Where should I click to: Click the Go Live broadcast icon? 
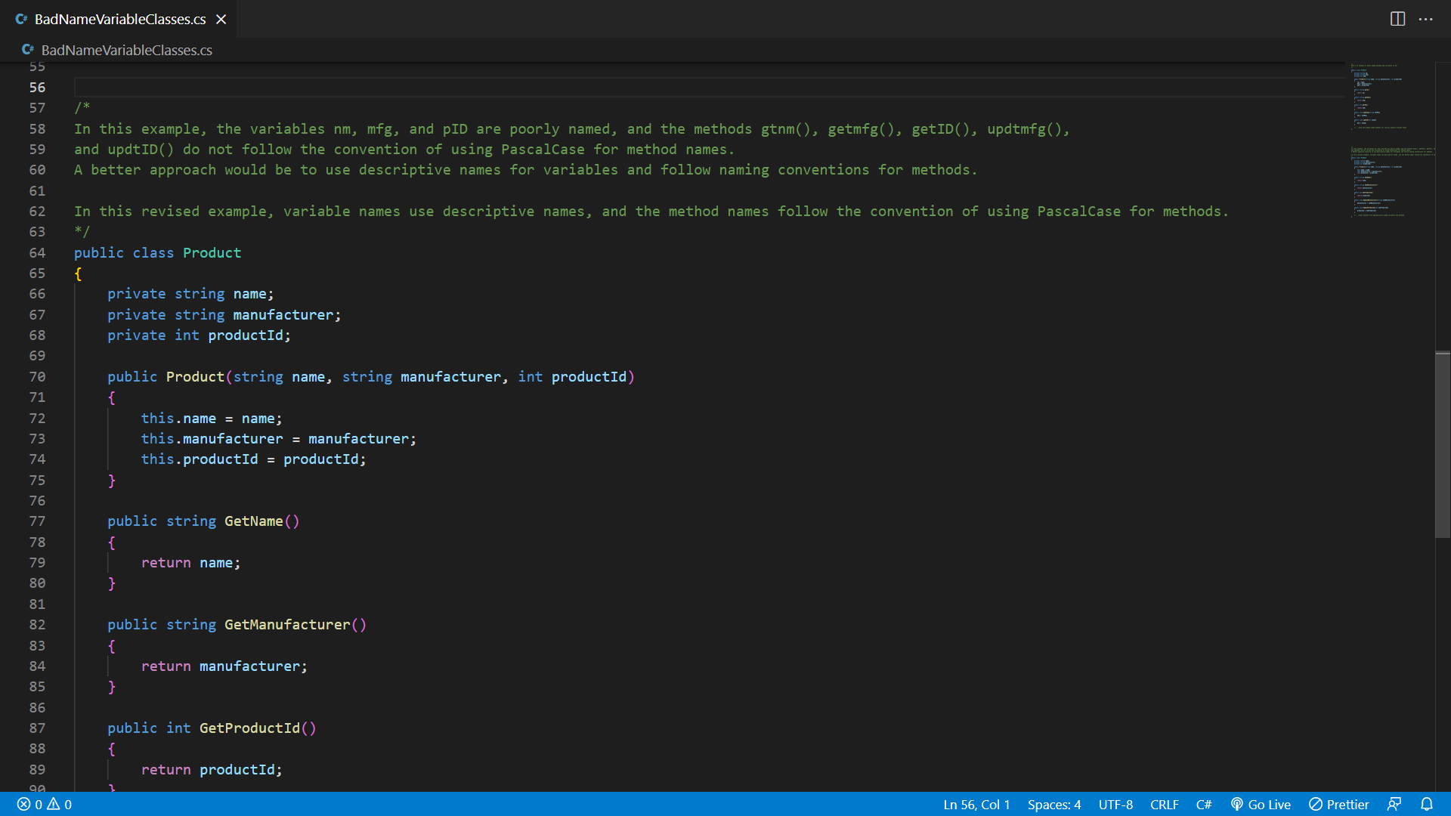1236,804
